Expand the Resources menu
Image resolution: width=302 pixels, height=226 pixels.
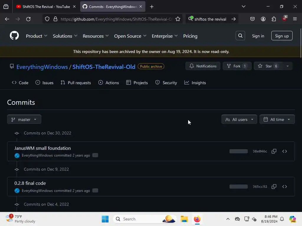pyautogui.click(x=96, y=36)
